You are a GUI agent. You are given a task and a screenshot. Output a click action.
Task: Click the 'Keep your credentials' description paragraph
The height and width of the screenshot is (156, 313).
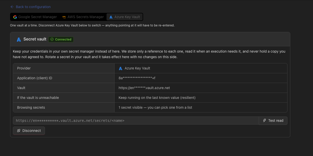(x=149, y=54)
